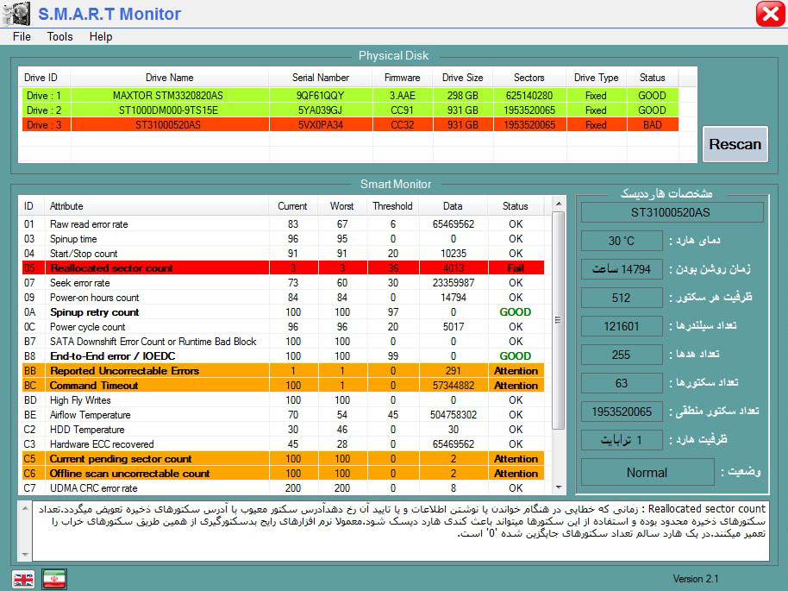This screenshot has width=788, height=591.
Task: Click the 14794 power-on hours field
Action: 622,269
